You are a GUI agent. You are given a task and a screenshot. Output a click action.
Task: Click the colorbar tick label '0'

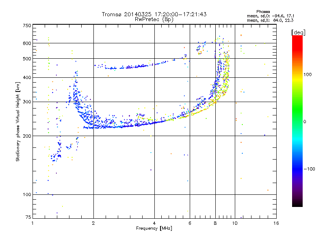click(x=305, y=122)
